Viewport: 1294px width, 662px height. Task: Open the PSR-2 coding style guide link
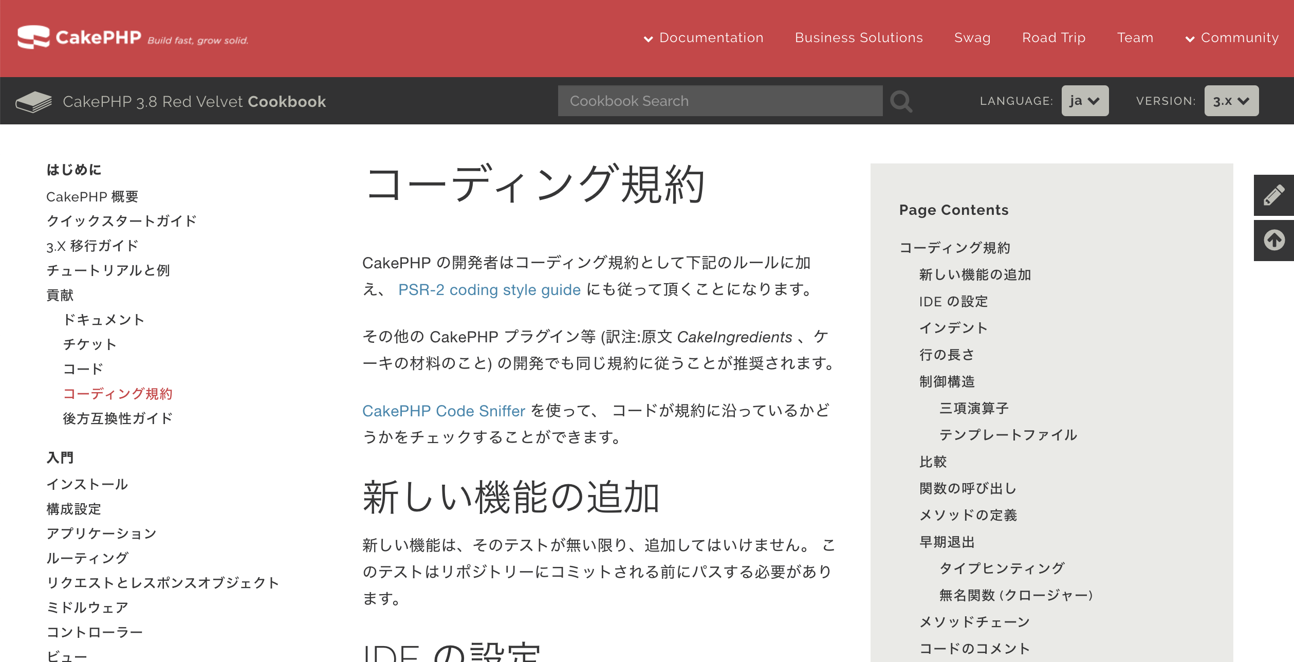[489, 290]
